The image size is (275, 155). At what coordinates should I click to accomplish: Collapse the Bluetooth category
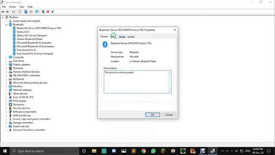pyautogui.click(x=6, y=25)
